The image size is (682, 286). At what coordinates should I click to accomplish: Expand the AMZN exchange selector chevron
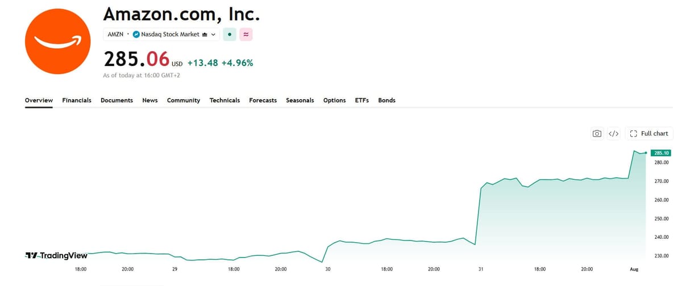pyautogui.click(x=214, y=35)
